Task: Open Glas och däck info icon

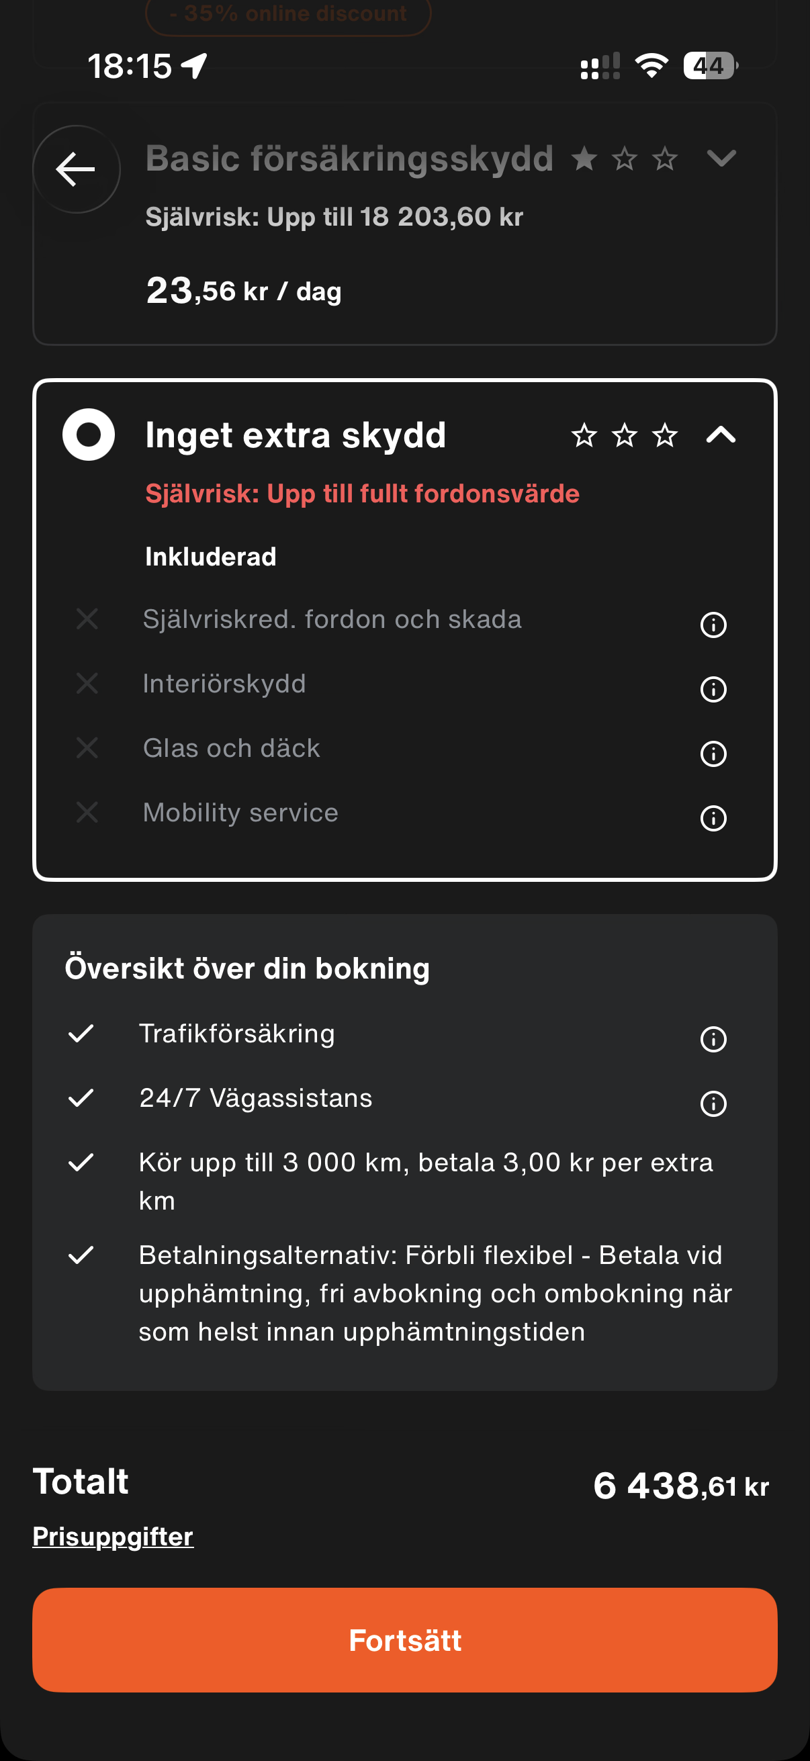Action: tap(713, 754)
